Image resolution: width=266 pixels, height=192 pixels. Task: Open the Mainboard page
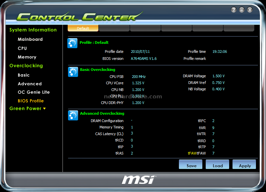(x=30, y=39)
